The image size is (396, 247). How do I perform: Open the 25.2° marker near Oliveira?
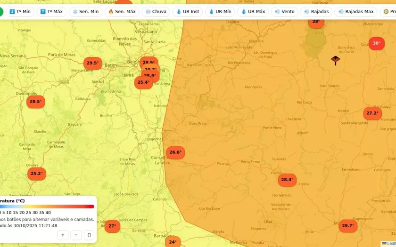[x=37, y=174]
